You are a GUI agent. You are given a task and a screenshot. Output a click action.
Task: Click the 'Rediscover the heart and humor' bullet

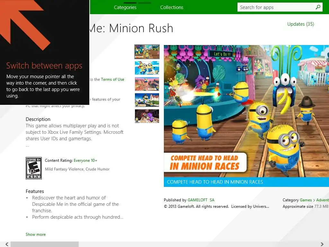click(75, 204)
